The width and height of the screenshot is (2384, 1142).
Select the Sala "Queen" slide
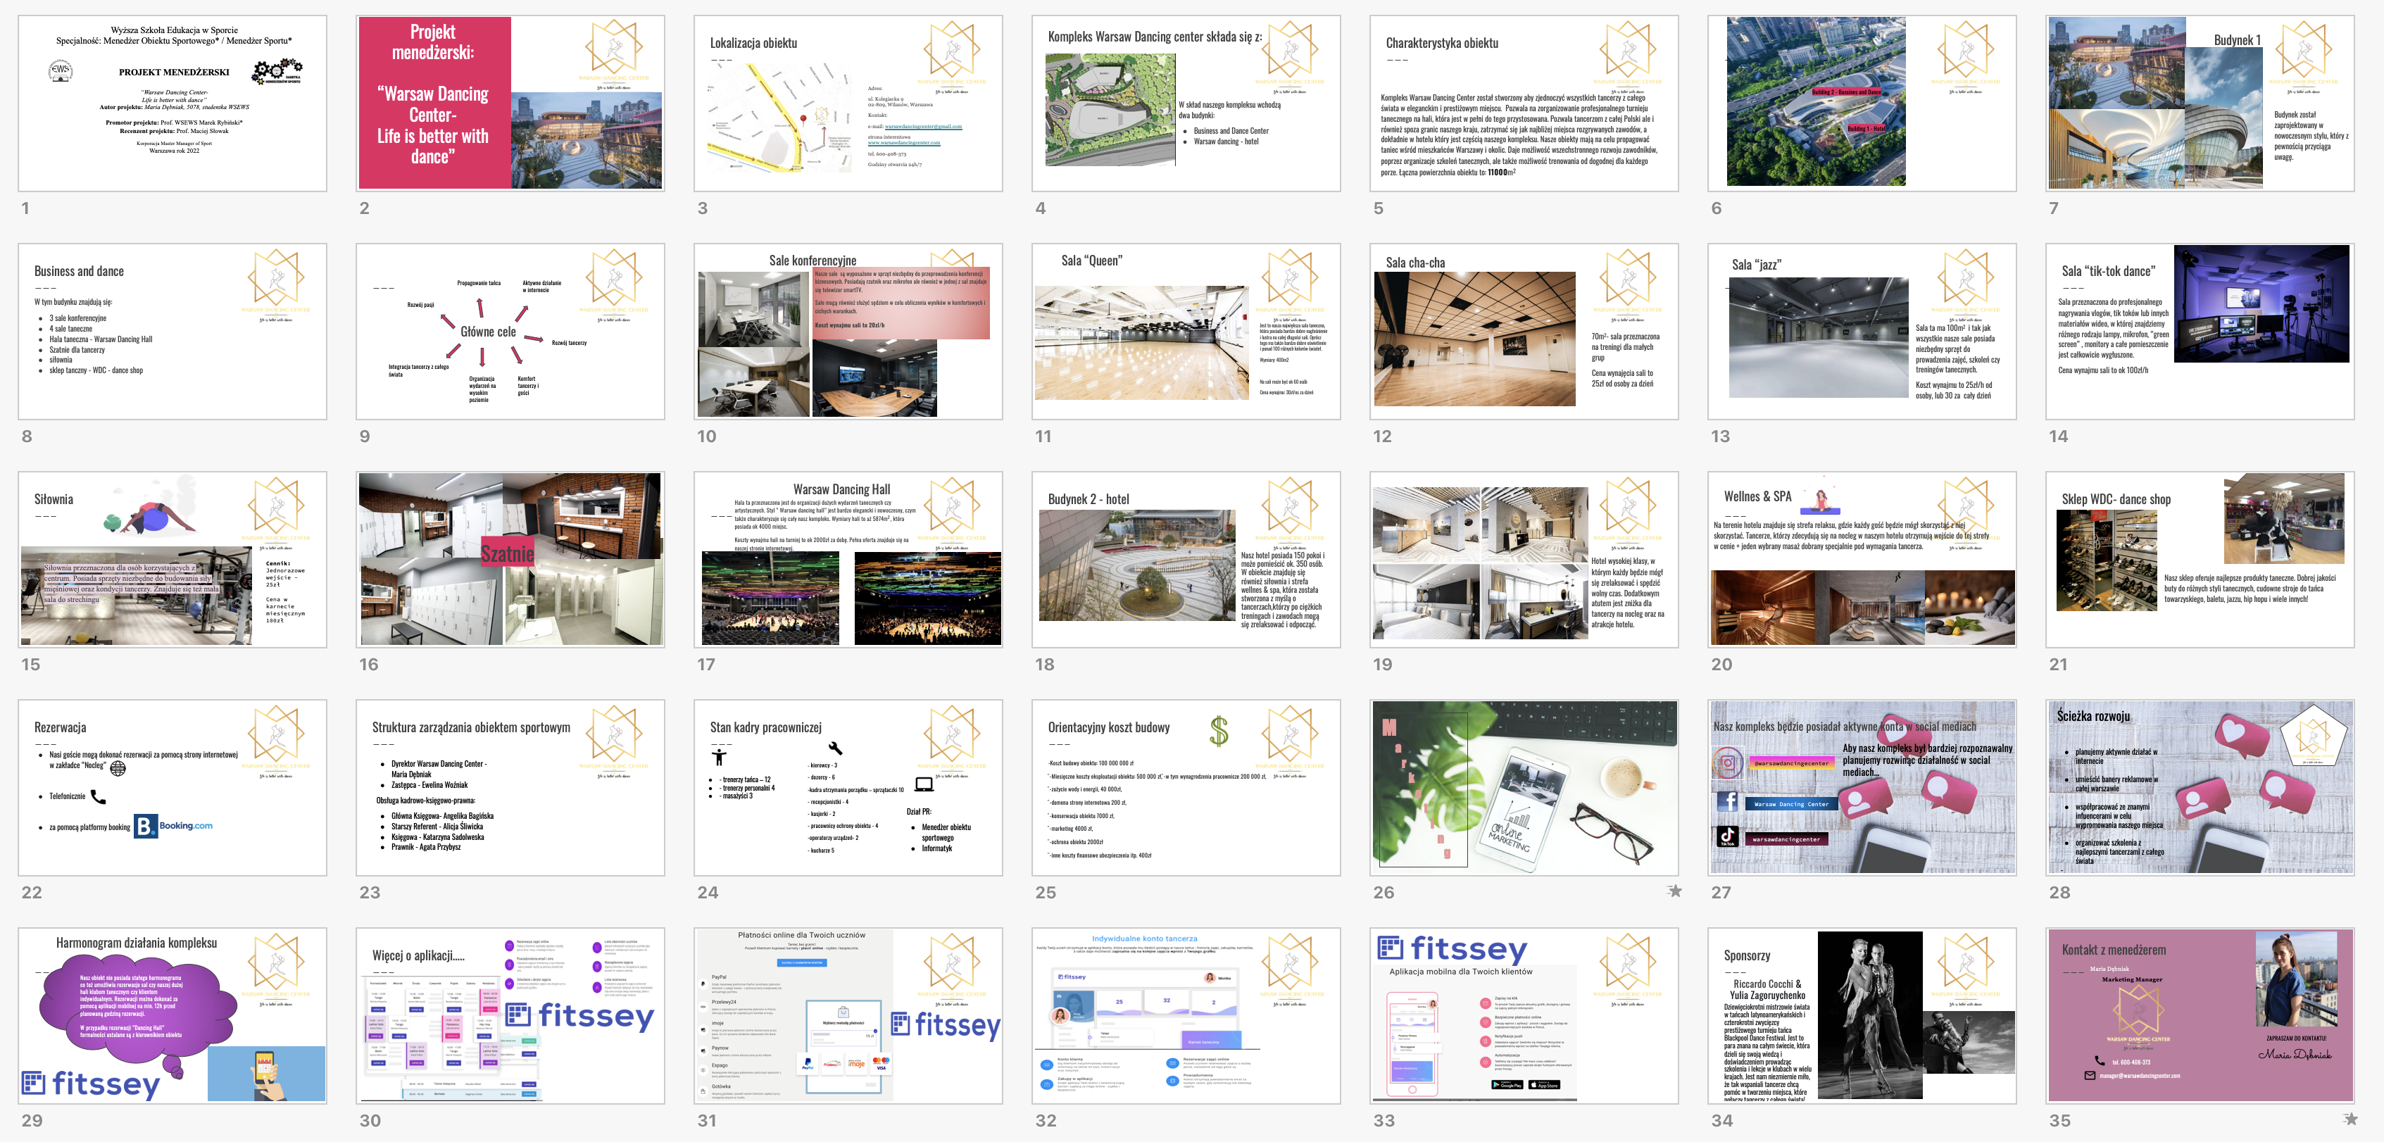[1186, 332]
